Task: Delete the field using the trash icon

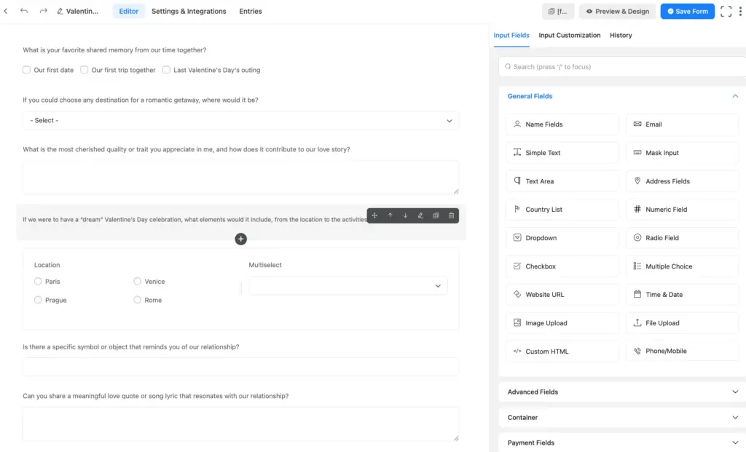Action: point(451,215)
